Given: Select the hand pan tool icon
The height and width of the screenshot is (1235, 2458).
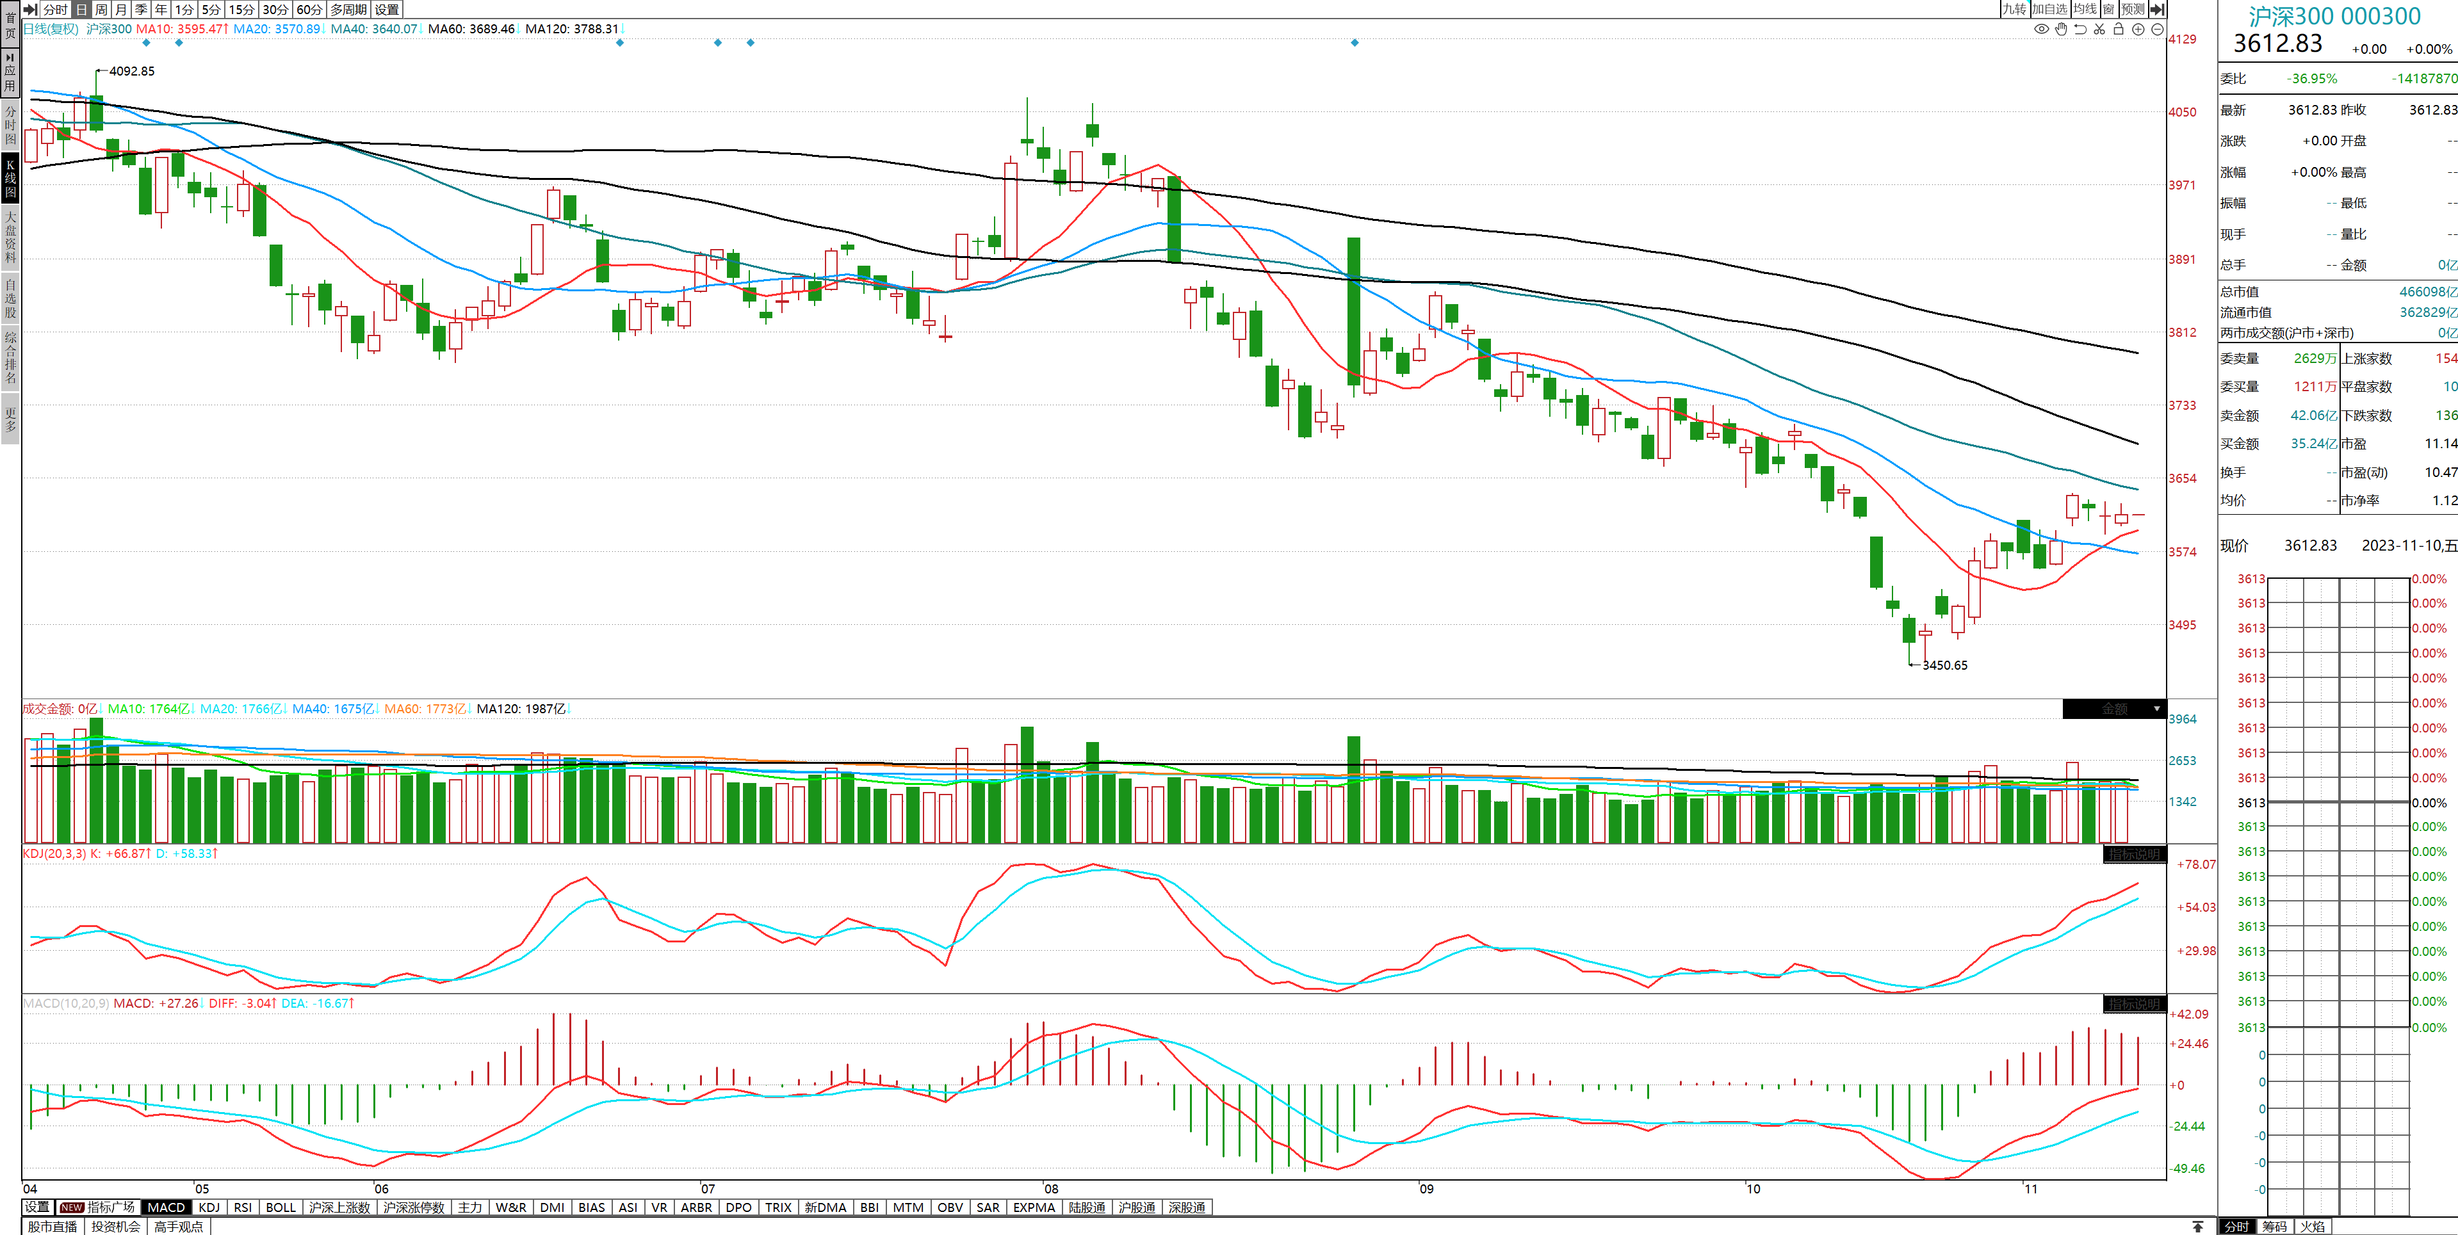Looking at the screenshot, I should pos(2061,29).
